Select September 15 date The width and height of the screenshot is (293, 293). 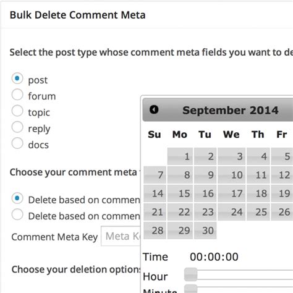point(180,193)
